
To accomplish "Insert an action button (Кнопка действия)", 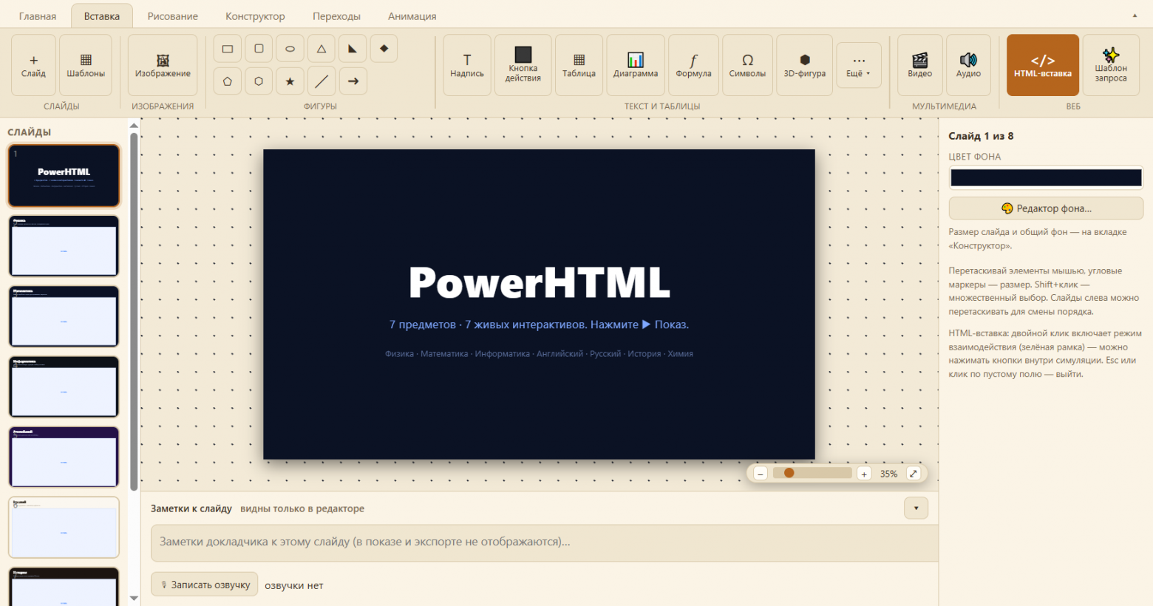I will click(523, 65).
